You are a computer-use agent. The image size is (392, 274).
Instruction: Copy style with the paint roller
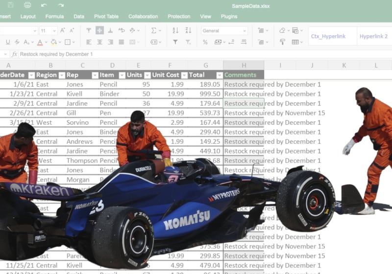[283, 42]
